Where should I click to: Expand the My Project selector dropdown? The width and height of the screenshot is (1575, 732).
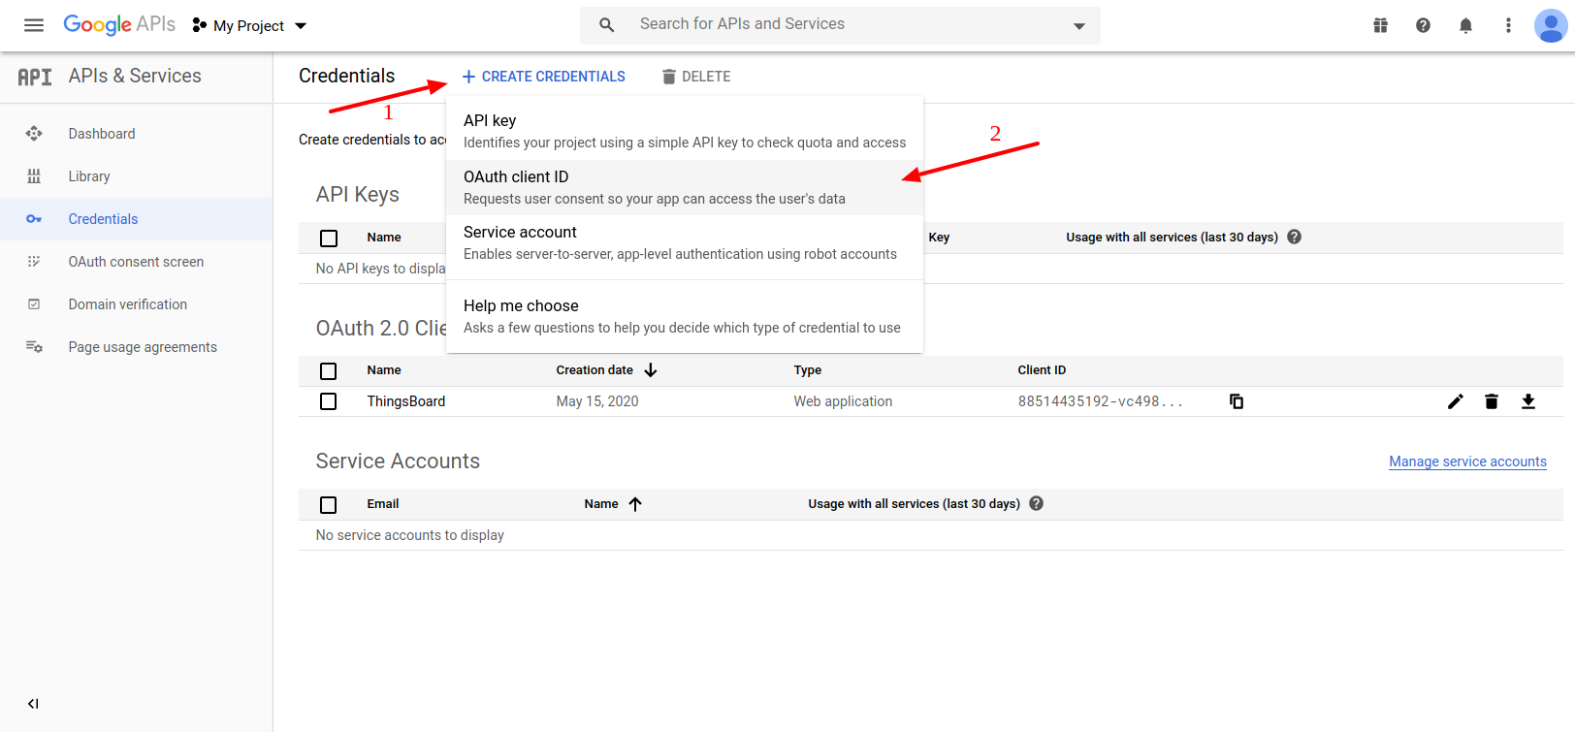250,25
